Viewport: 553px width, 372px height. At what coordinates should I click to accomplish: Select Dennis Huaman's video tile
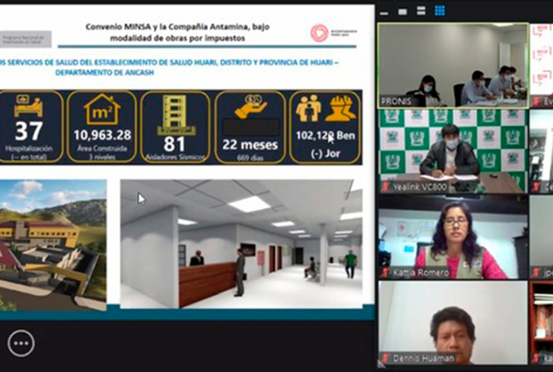453,323
